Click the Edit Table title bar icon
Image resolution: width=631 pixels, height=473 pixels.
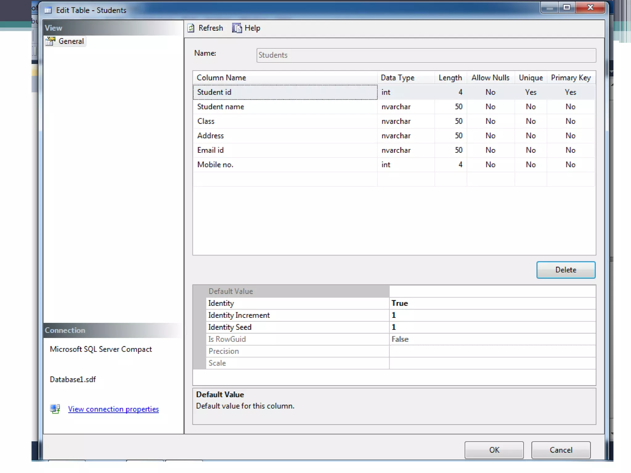[48, 10]
